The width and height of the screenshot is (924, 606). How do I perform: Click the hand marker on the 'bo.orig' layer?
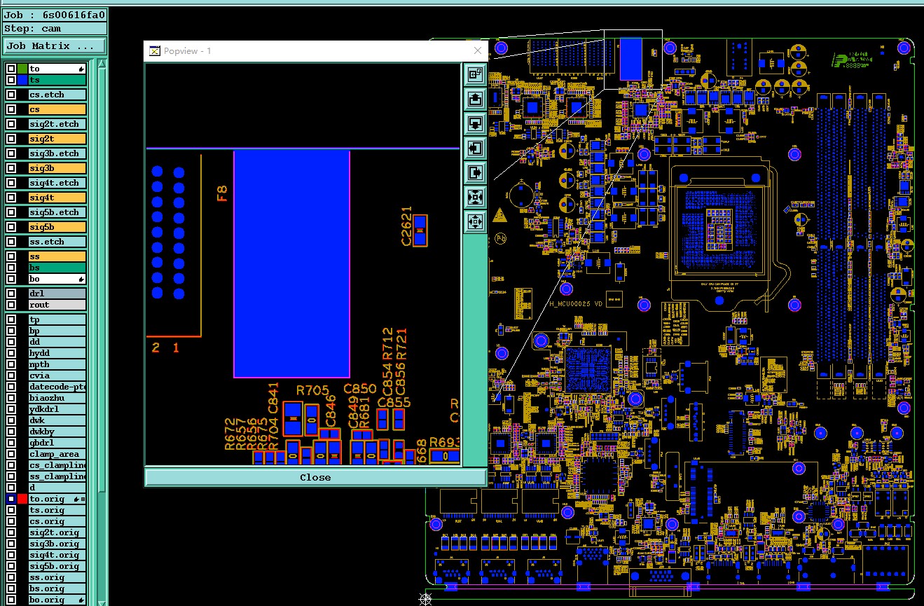(x=81, y=600)
